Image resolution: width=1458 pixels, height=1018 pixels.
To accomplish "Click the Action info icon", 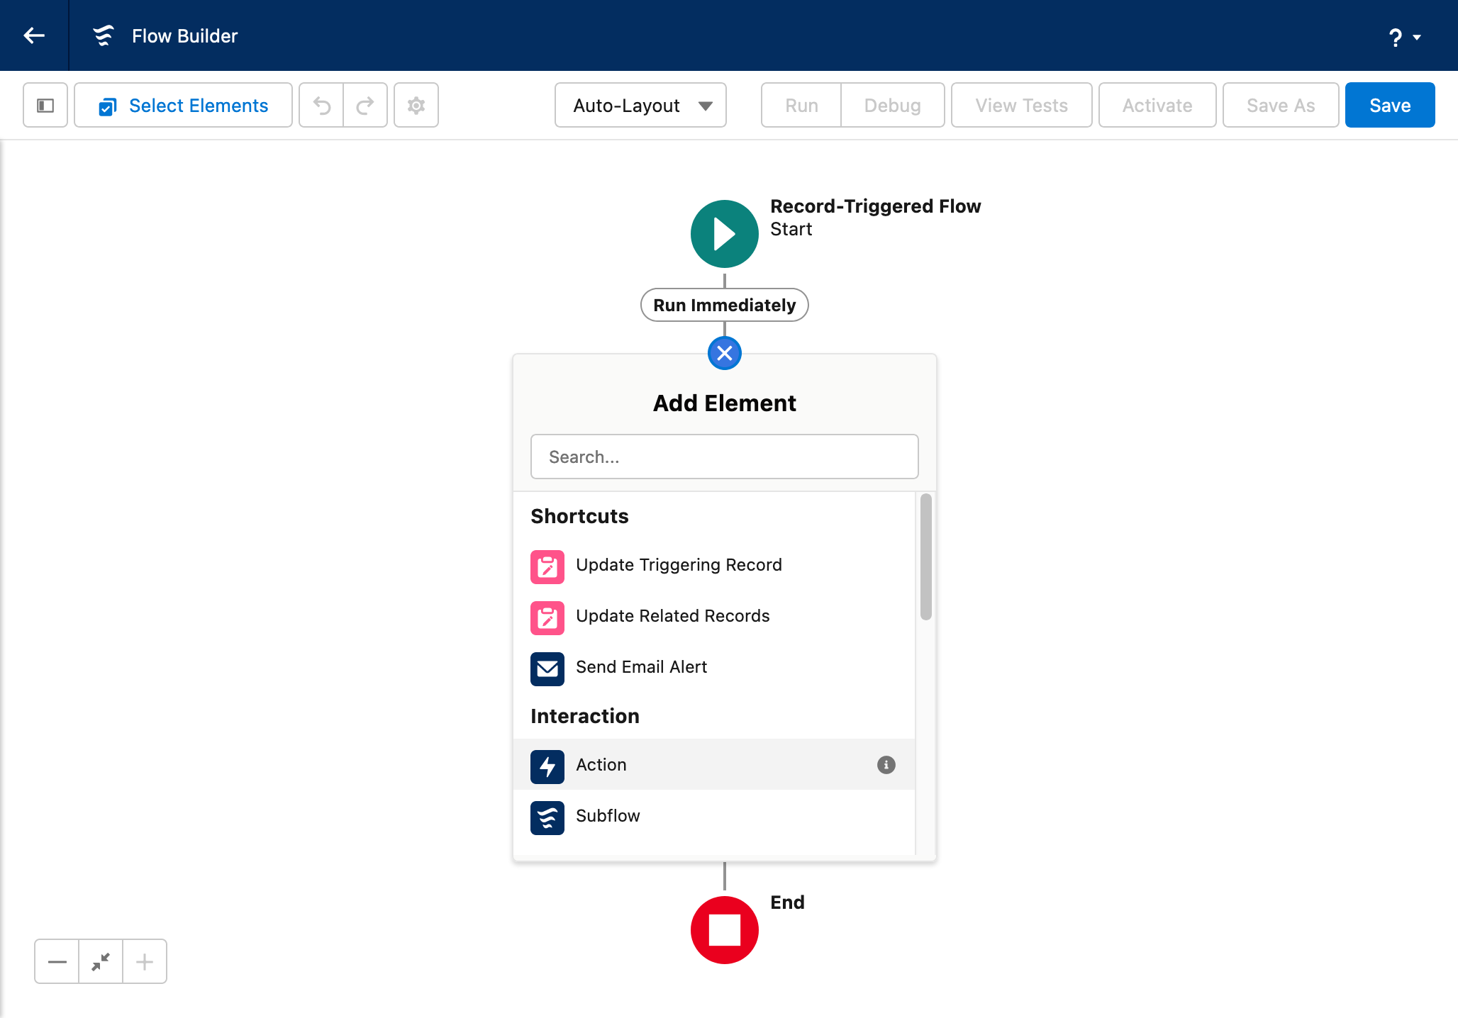I will pyautogui.click(x=886, y=765).
